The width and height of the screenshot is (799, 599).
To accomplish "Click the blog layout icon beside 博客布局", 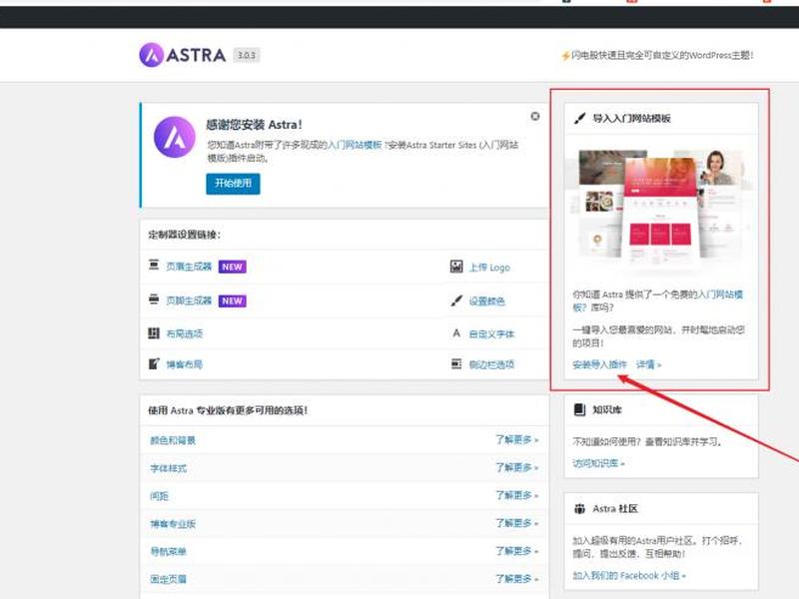I will [x=154, y=363].
